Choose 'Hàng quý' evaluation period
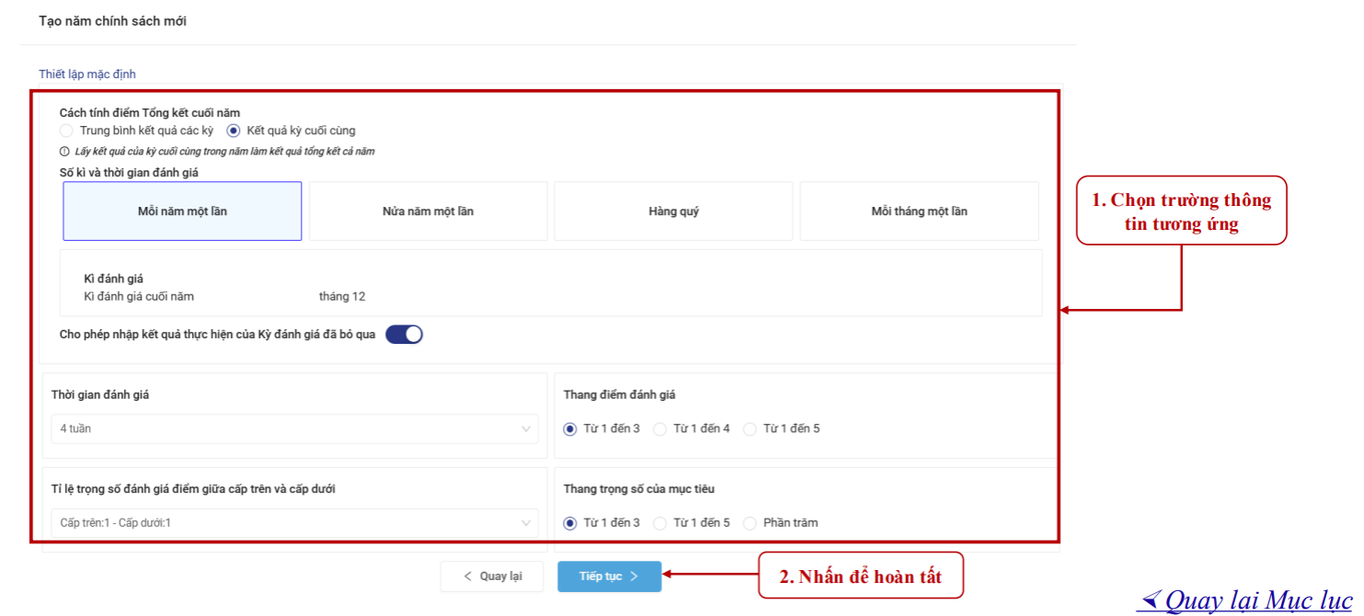Viewport: 1364px width, 616px height. coord(673,211)
